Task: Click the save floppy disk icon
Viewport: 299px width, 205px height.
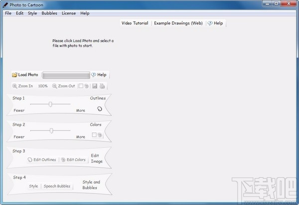Action: 95,86
